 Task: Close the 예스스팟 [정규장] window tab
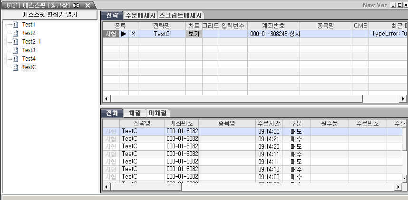[87, 5]
